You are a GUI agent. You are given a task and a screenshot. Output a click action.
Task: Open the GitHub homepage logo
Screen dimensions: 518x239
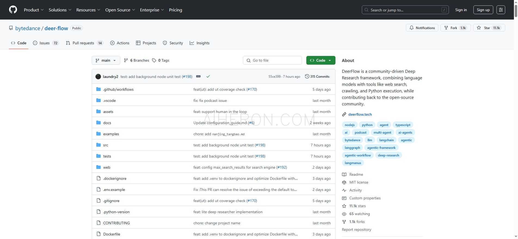(x=13, y=10)
